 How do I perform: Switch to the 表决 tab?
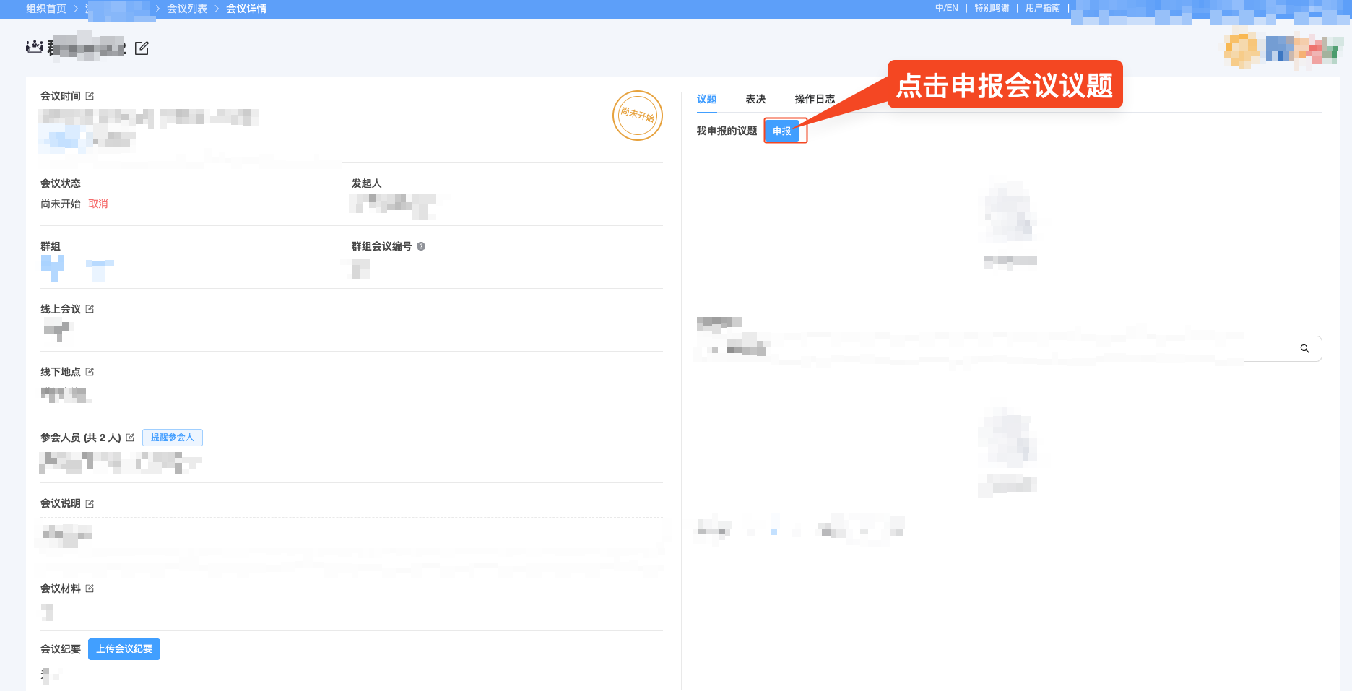(x=755, y=99)
